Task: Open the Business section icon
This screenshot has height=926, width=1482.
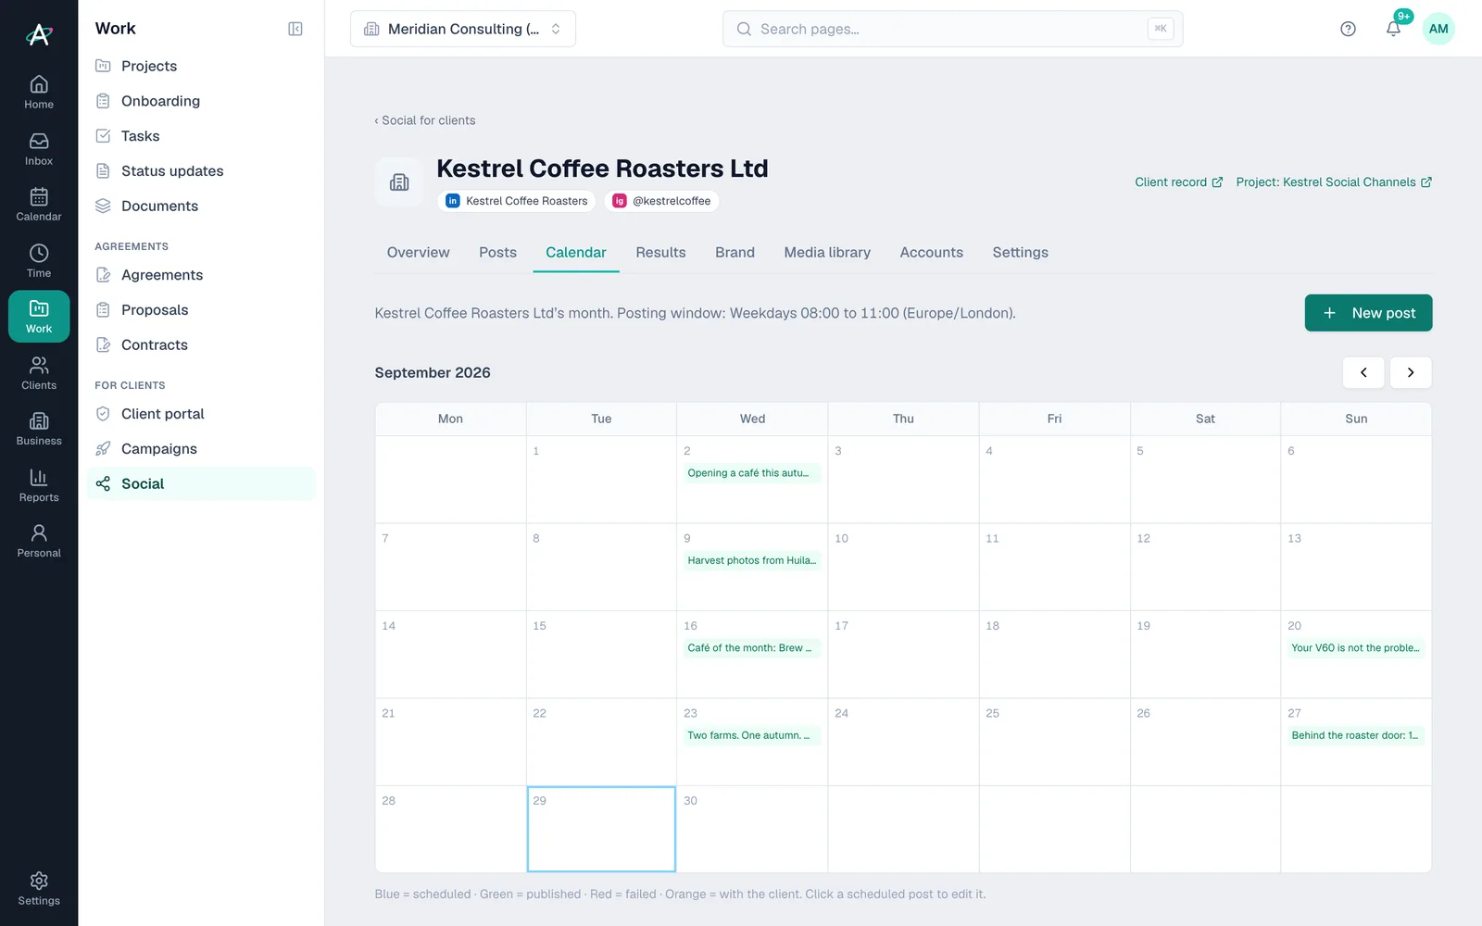Action: point(39,429)
